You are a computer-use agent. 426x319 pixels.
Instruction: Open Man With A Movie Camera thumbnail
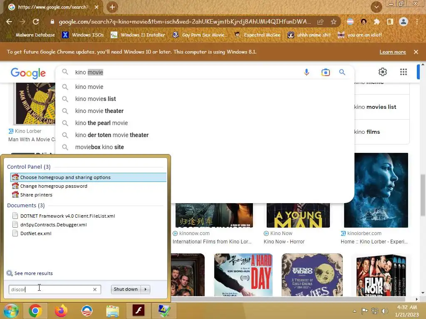pos(35,103)
